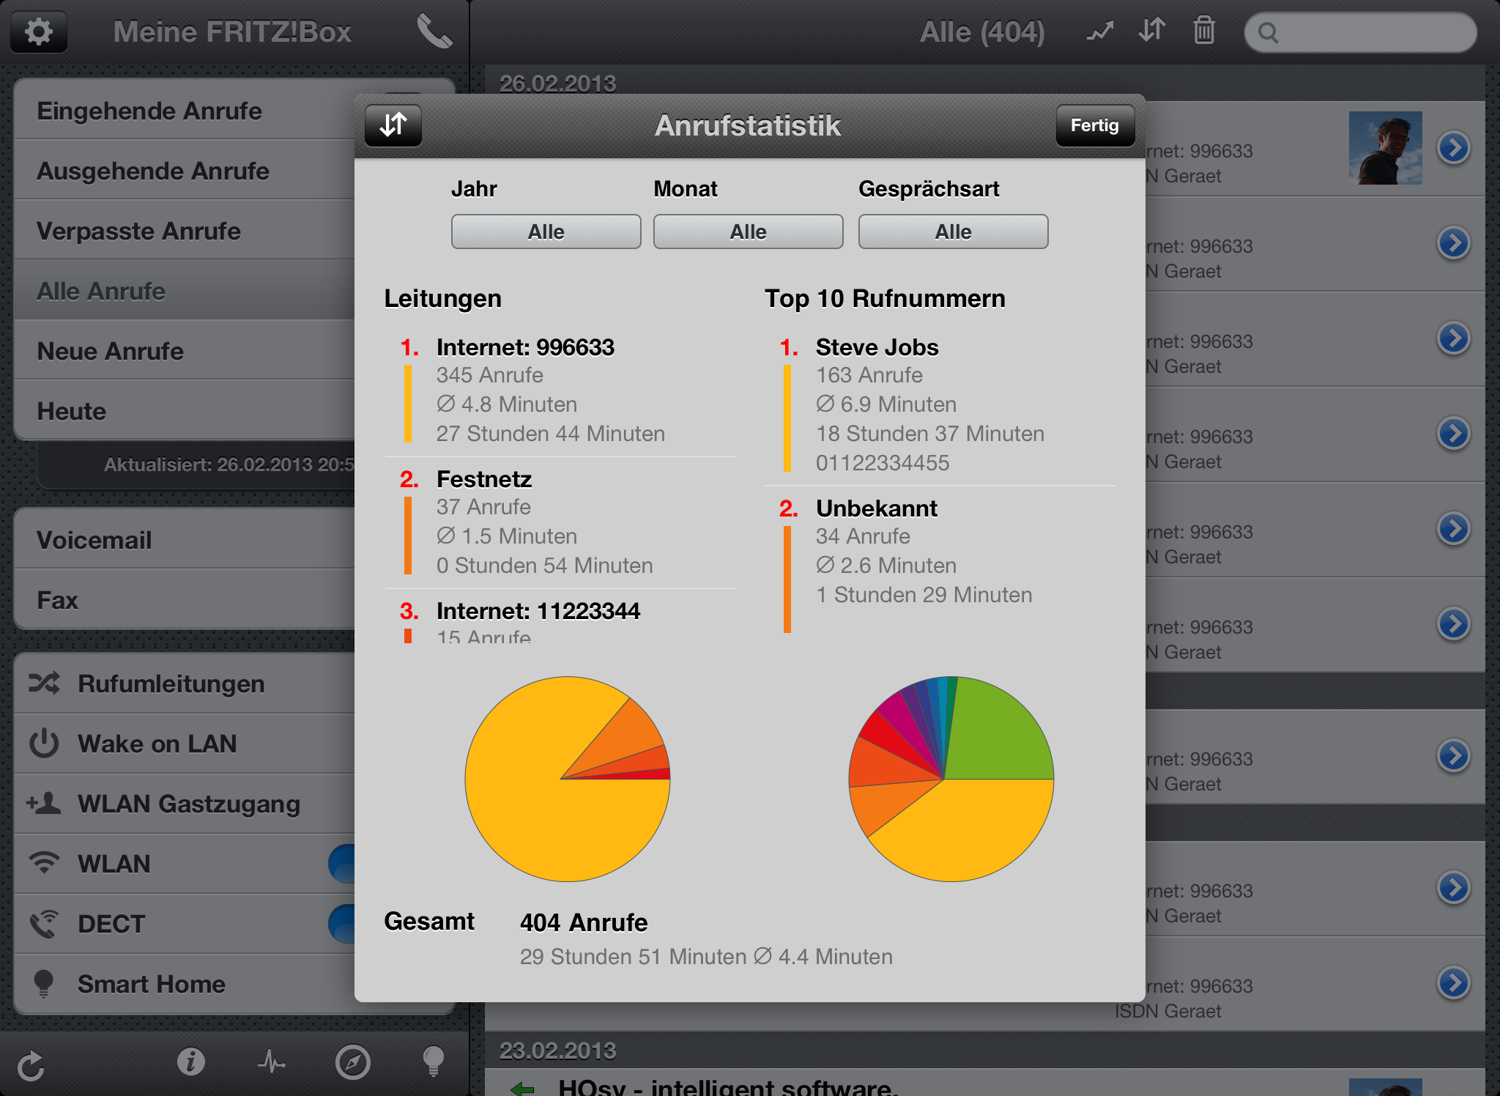Select Voicemail in sidebar
Screen dimensions: 1500x1096
(x=95, y=540)
